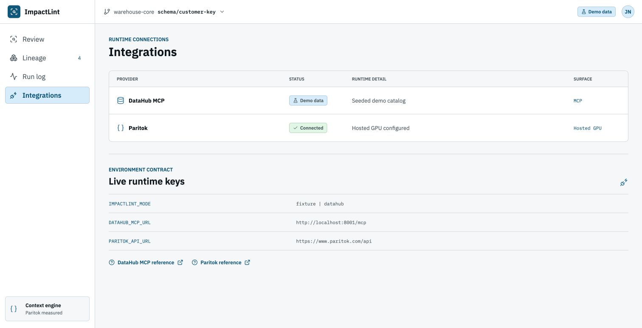Click the RUNTIME DETAIL column header
The height and width of the screenshot is (328, 642).
coord(369,79)
